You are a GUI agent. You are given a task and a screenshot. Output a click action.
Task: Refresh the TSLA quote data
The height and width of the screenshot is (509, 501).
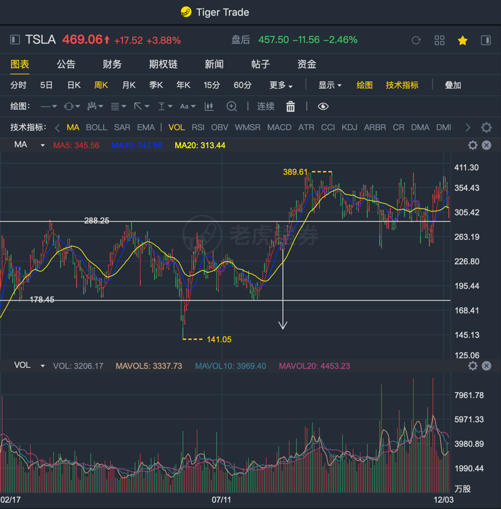pos(416,40)
